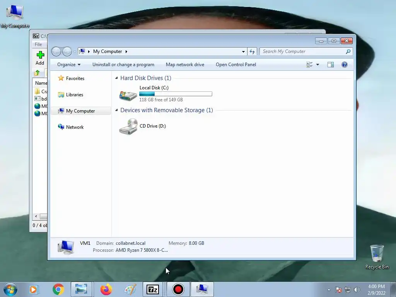Launch Windows Media Player from taskbar
396x297 pixels.
[x=33, y=289]
